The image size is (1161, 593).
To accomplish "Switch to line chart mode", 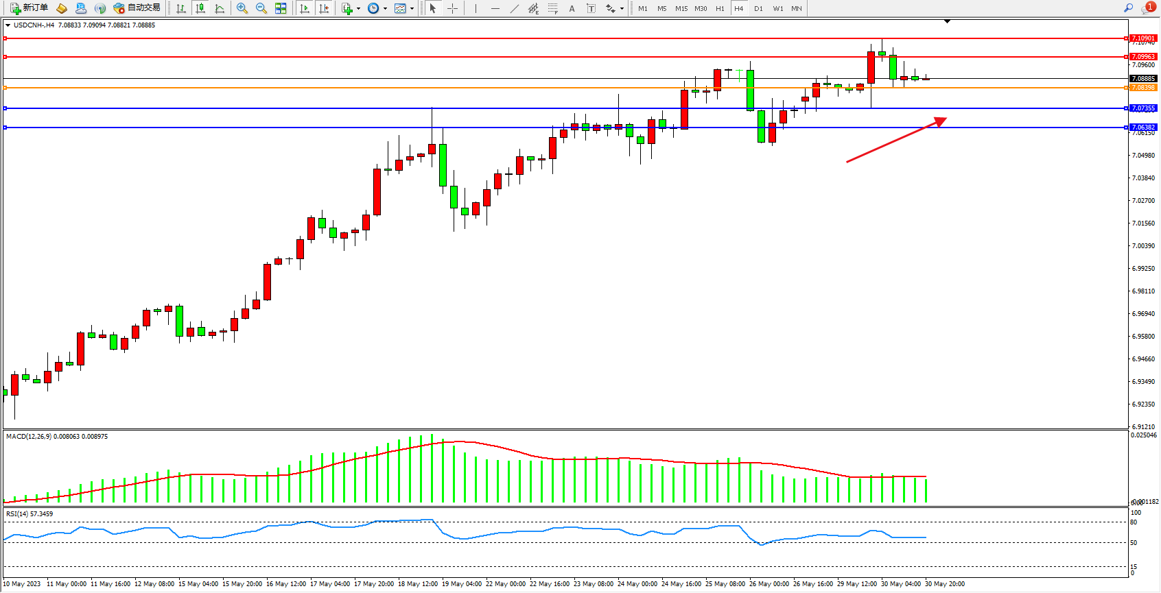I will click(x=220, y=8).
